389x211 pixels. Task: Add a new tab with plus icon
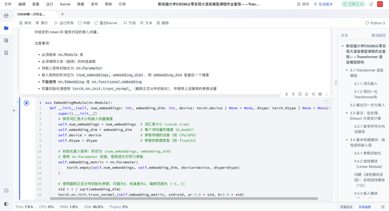tap(63, 14)
